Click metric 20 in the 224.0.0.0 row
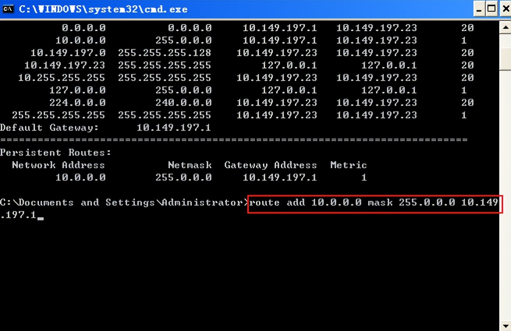Image resolution: width=511 pixels, height=331 pixels. coord(467,103)
